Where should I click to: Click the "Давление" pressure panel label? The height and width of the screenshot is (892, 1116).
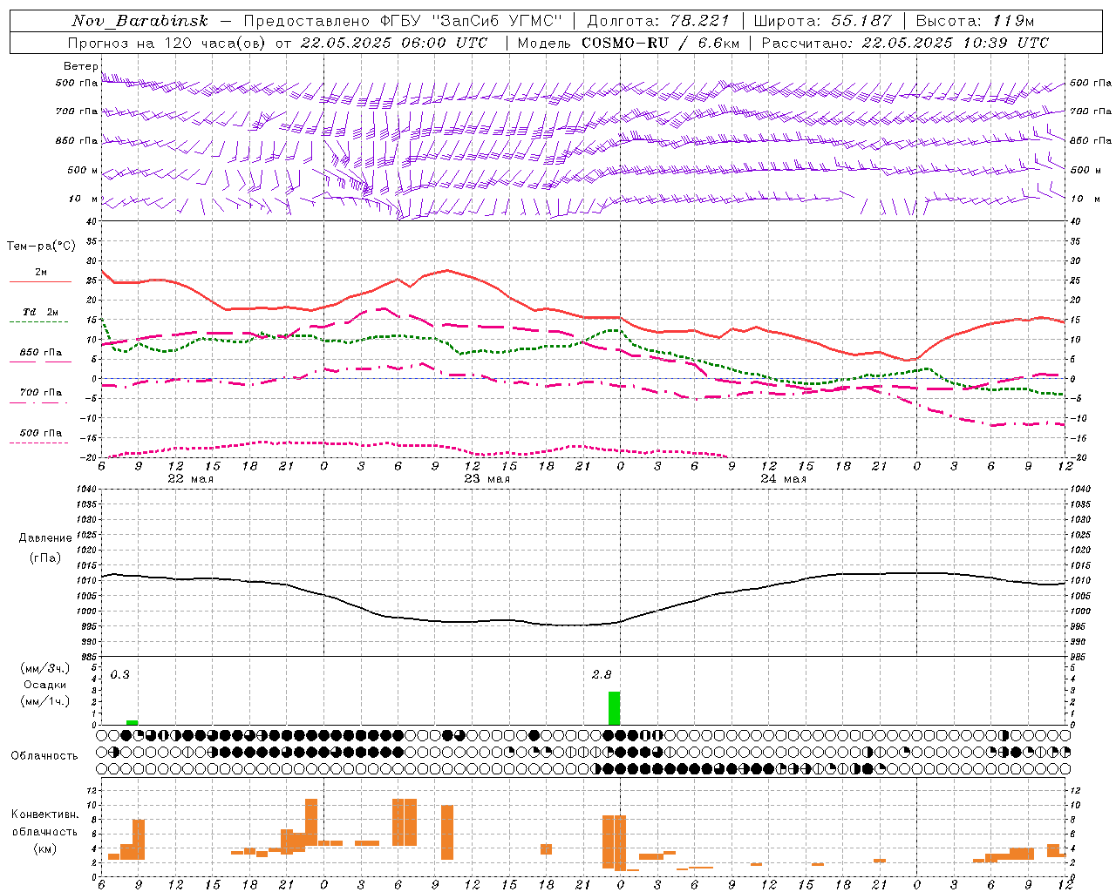(44, 538)
